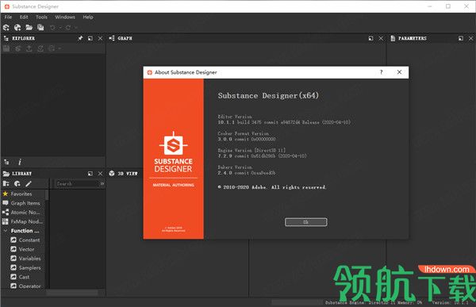Click the info 'i' icon below Explorer
The width and height of the screenshot is (476, 307).
pyautogui.click(x=20, y=162)
